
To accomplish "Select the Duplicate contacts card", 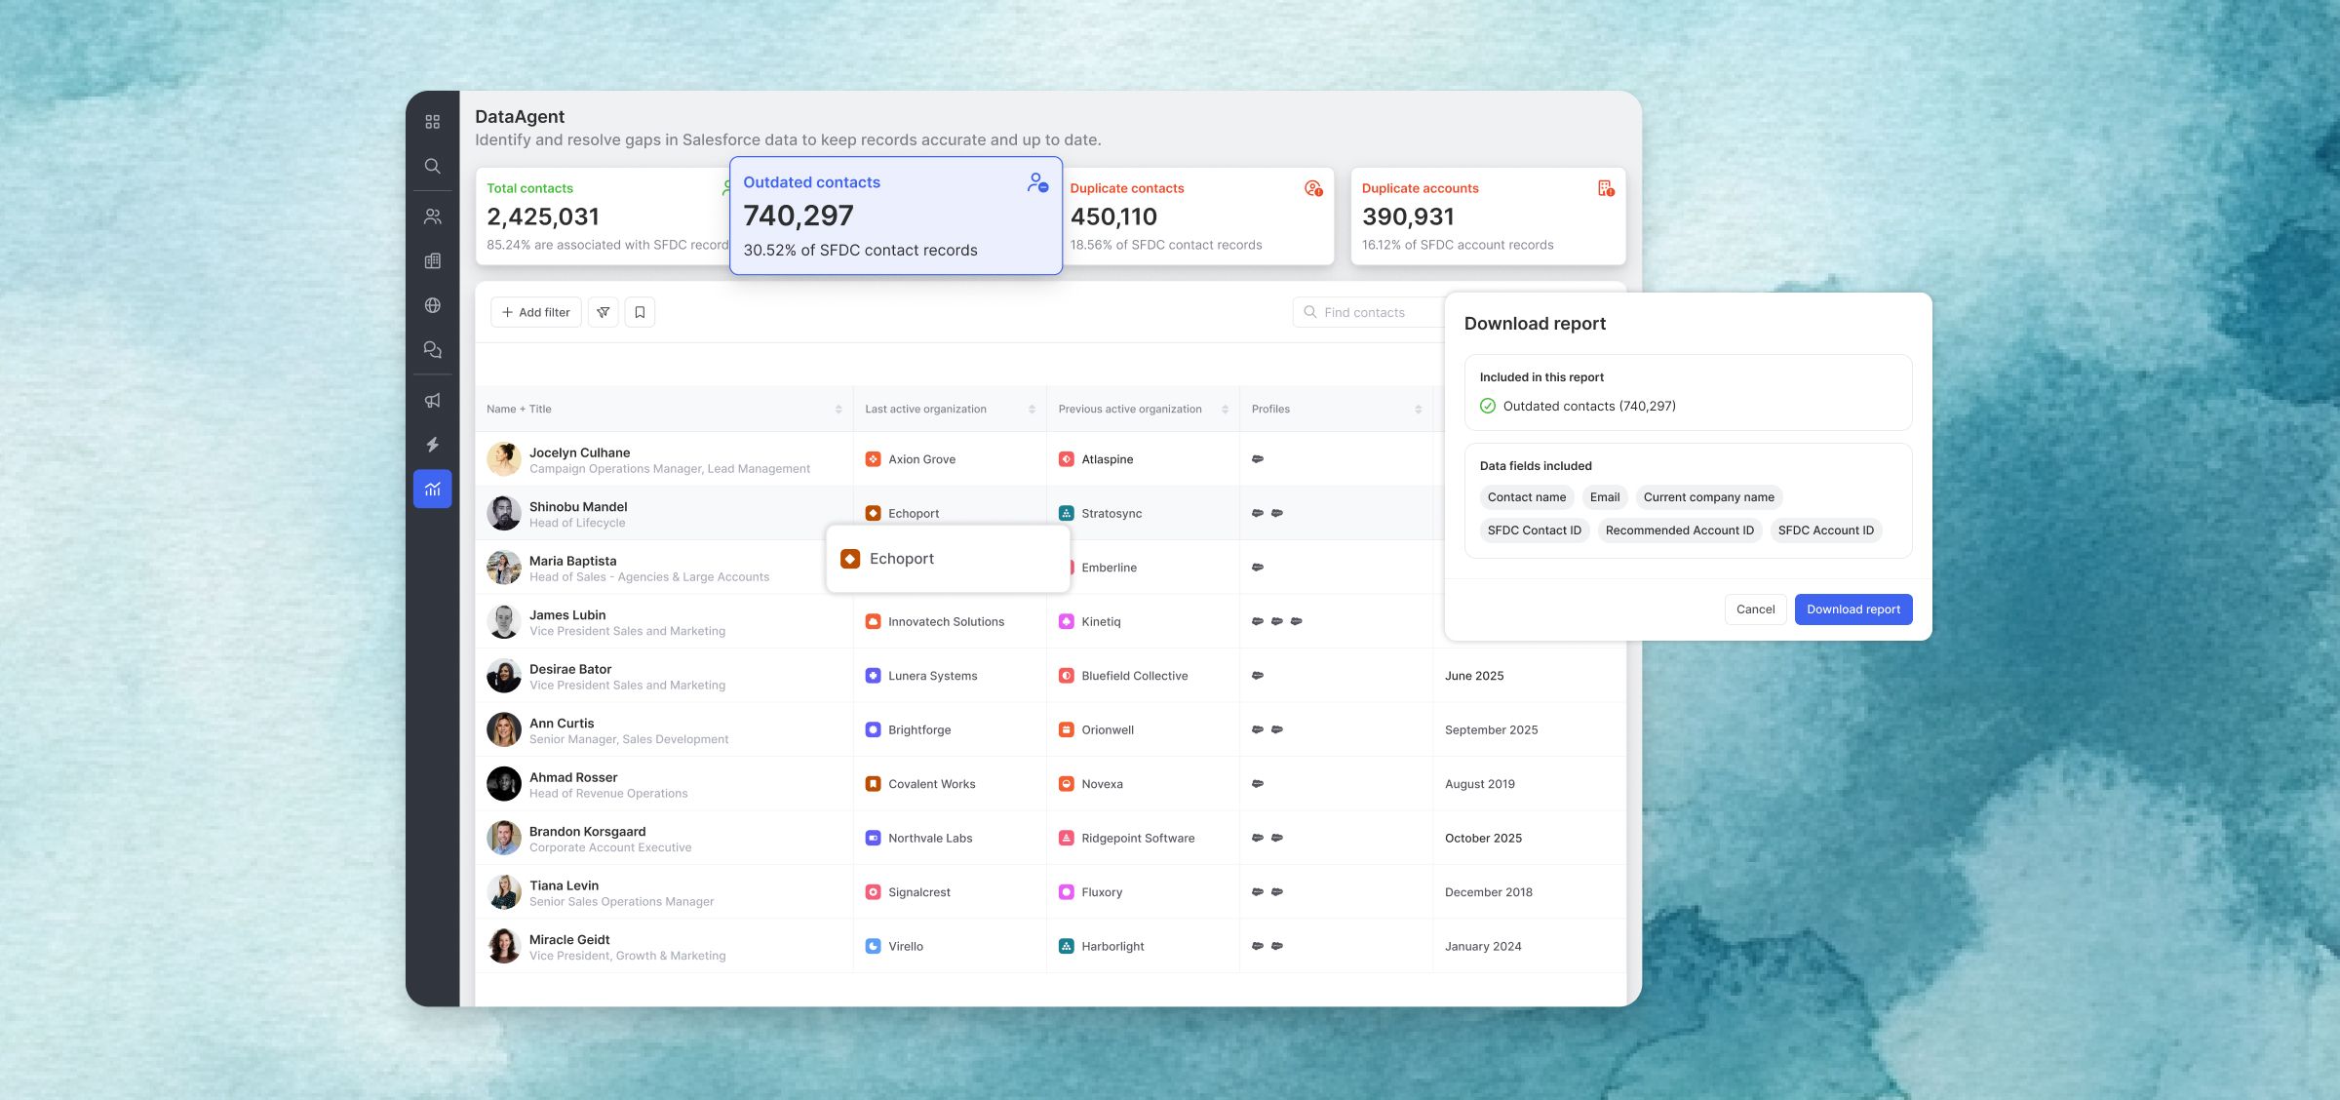I will pyautogui.click(x=1196, y=216).
